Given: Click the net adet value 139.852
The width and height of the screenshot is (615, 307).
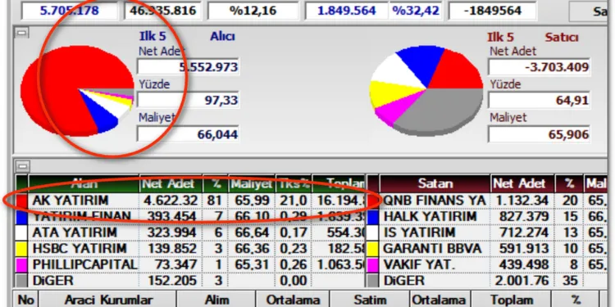Looking at the screenshot, I should pyautogui.click(x=171, y=249).
